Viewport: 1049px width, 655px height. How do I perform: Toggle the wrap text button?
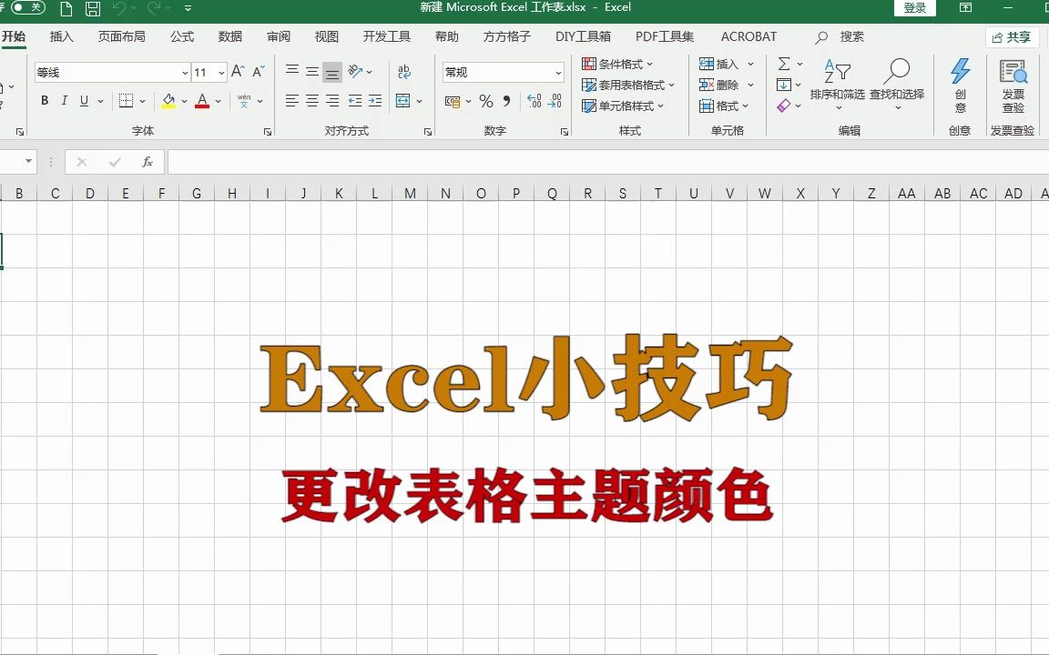point(403,71)
